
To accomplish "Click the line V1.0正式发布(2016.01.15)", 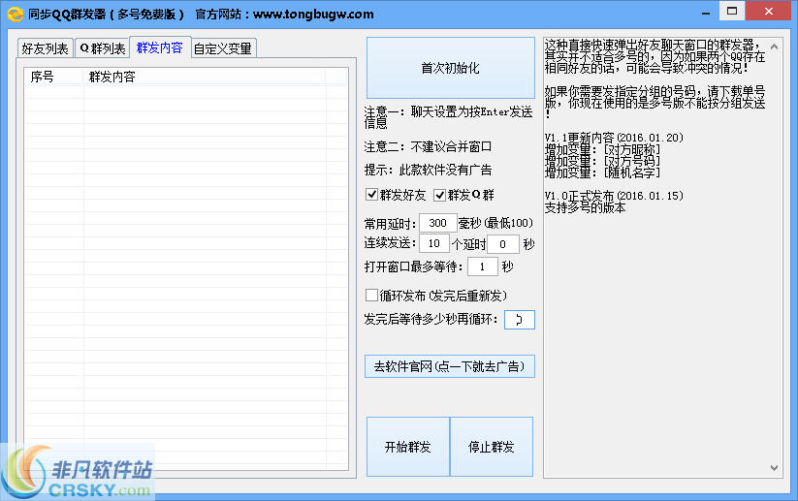I will coord(614,196).
